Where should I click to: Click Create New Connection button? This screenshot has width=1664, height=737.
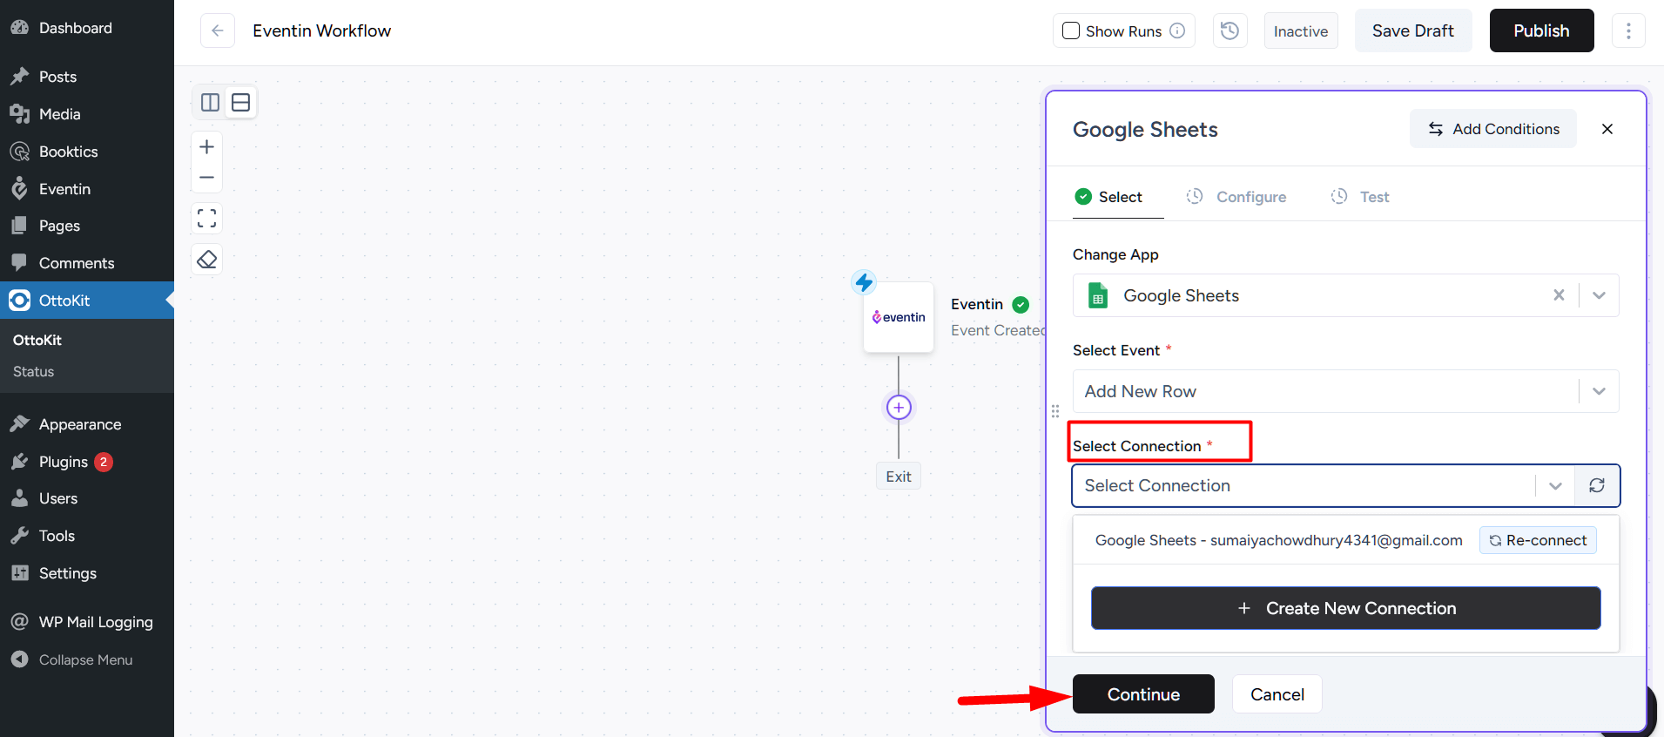[1346, 608]
